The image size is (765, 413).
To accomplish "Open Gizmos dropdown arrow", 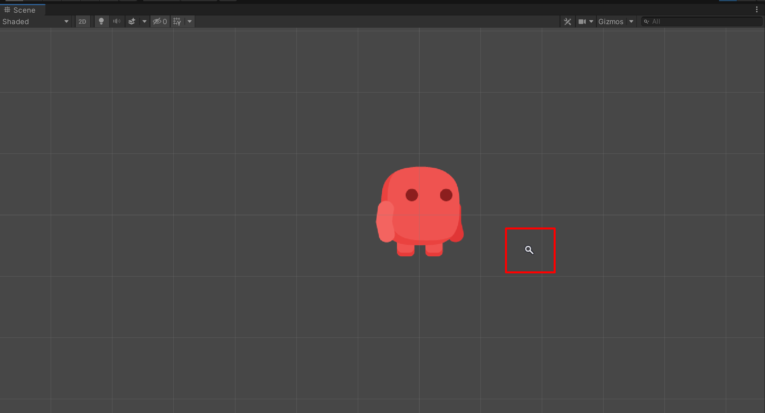I will (x=631, y=21).
